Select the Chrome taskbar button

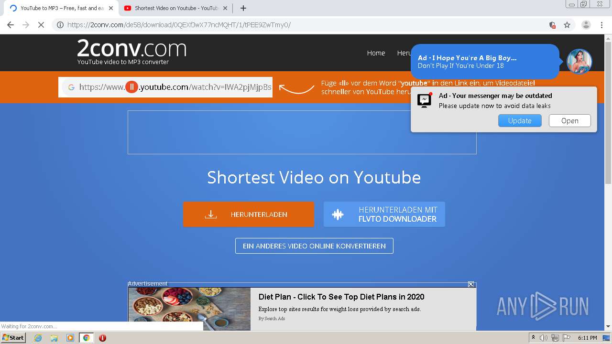coord(86,338)
